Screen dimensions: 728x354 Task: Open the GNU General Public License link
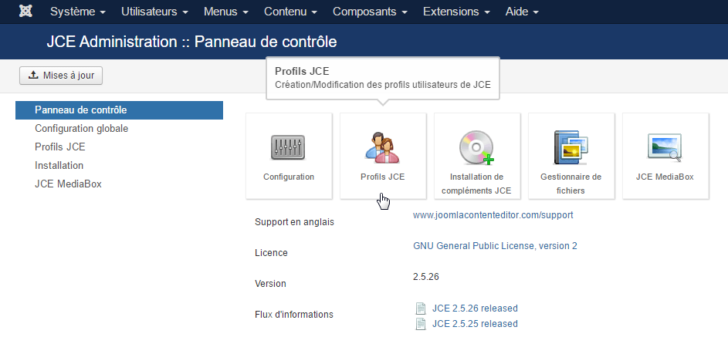[495, 246]
